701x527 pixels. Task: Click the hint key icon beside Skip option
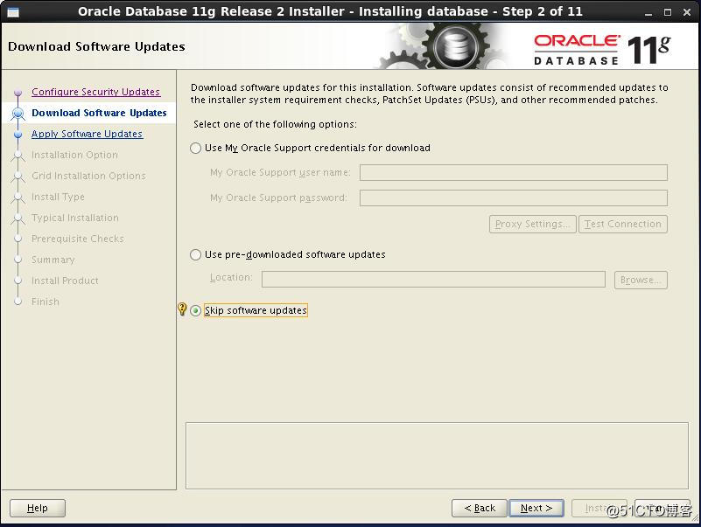[x=182, y=309]
